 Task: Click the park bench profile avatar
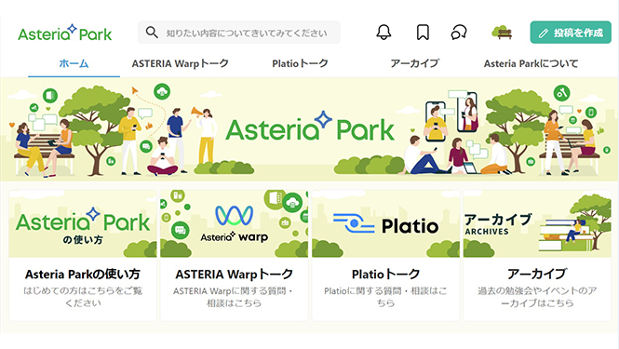[x=502, y=33]
